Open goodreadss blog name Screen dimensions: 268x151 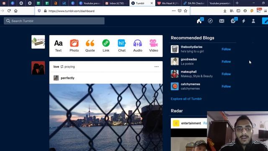coord(189,60)
